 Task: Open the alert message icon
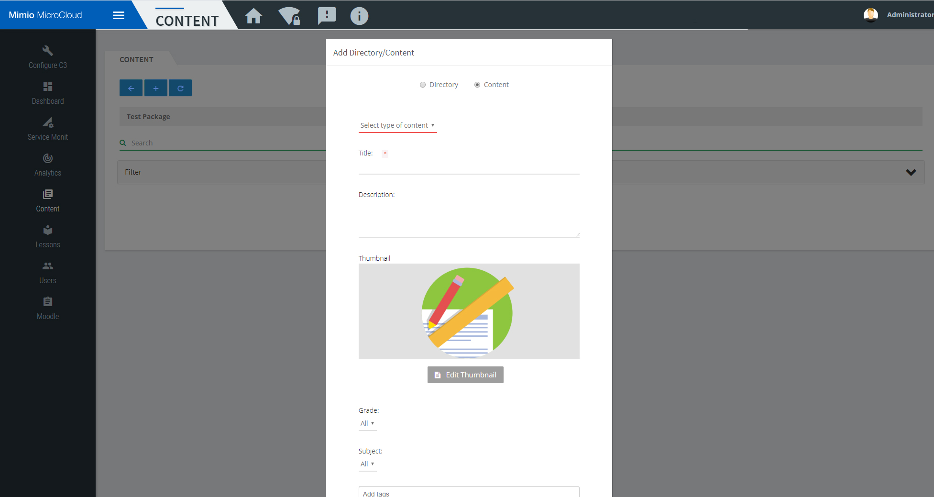pyautogui.click(x=327, y=16)
